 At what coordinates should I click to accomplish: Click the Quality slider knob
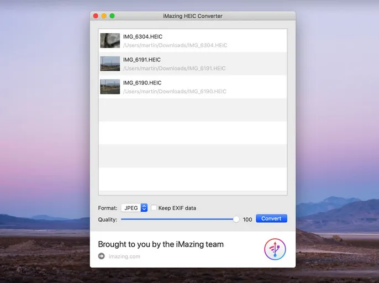(236, 219)
